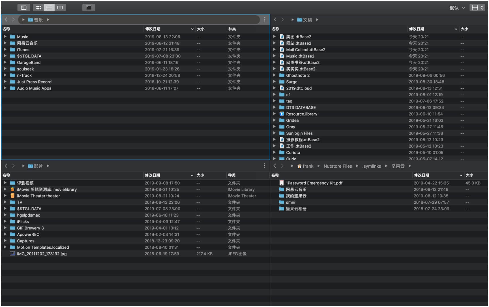Image resolution: width=489 pixels, height=307 pixels.
Task: Select the Motion Templates.localized row
Action: pyautogui.click(x=135, y=247)
